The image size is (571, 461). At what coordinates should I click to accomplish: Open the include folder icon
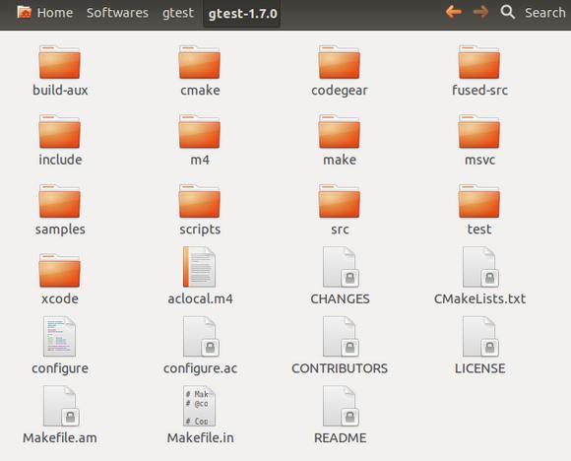[60, 132]
